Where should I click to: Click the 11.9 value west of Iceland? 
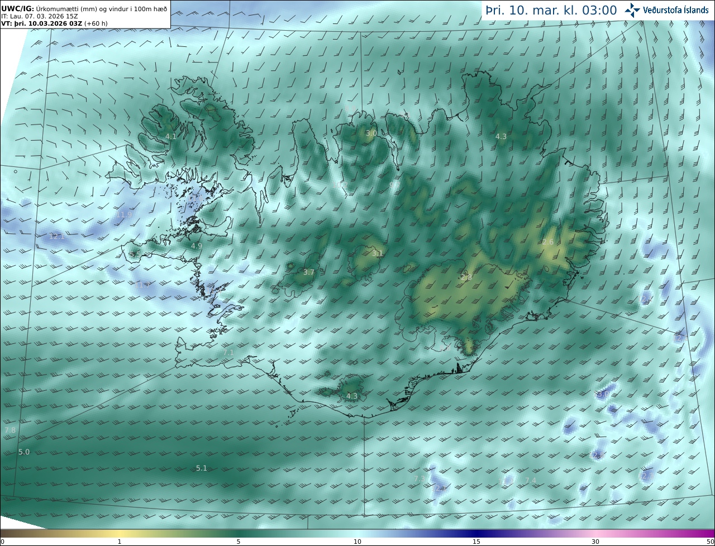tap(124, 214)
